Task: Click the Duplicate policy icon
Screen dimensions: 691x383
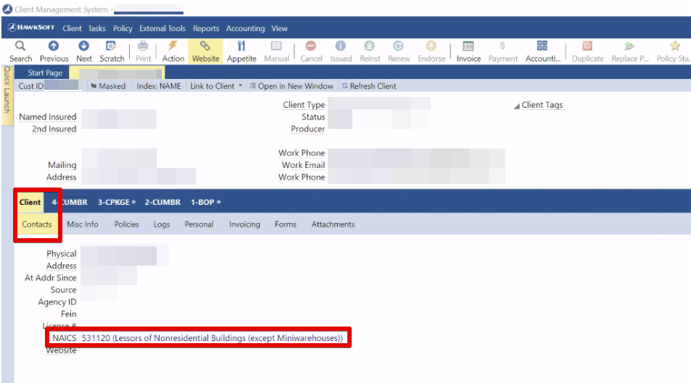Action: (587, 46)
